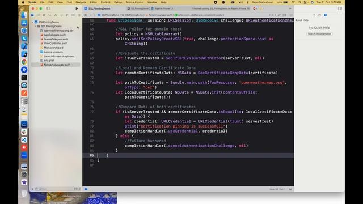Open the symbol navigator

point(44,15)
